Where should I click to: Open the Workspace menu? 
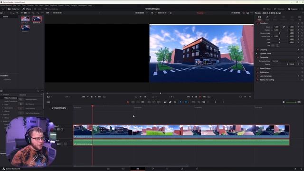coord(82,5)
